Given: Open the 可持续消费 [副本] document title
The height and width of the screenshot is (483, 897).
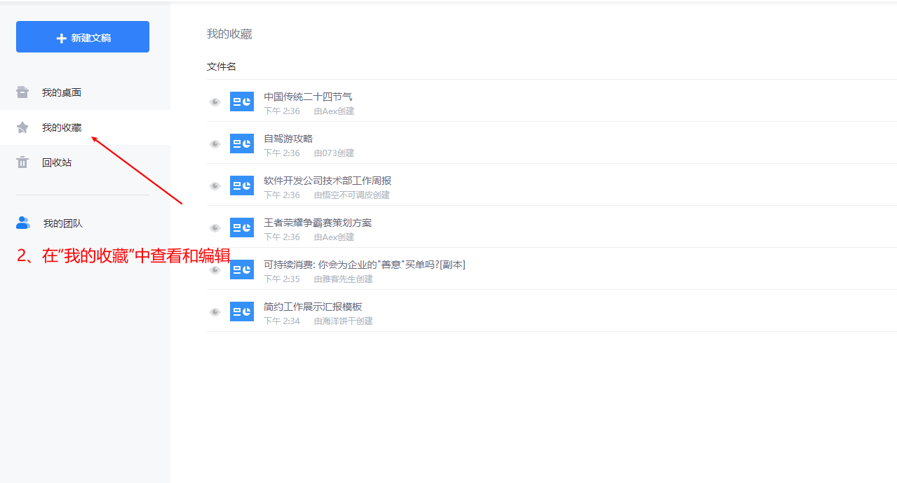Looking at the screenshot, I should coord(364,265).
